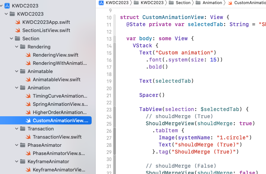This screenshot has width=266, height=174.
Task: Collapse the Animatable folder
Action: 17,71
